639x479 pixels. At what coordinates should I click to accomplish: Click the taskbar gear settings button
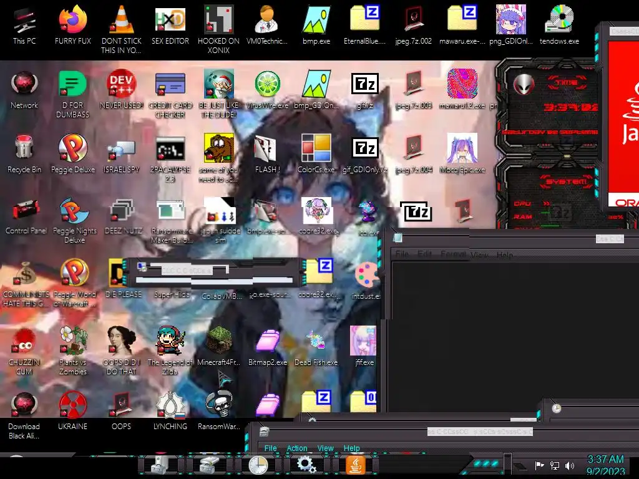[x=307, y=465]
